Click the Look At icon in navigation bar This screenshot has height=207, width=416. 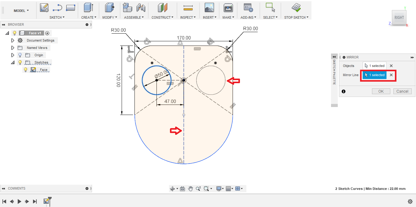[x=182, y=189]
